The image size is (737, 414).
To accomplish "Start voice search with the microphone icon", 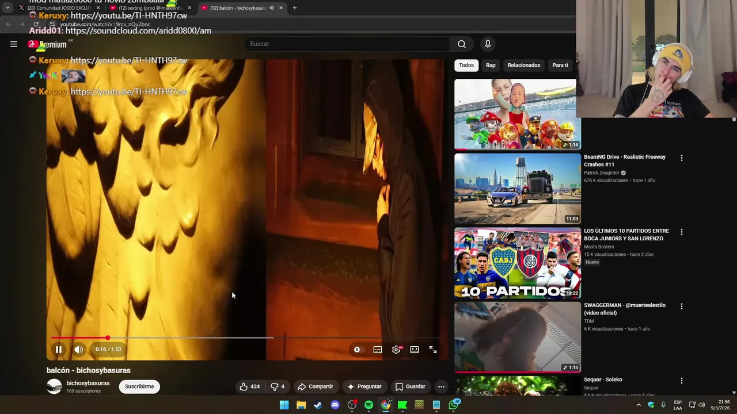I will pyautogui.click(x=488, y=44).
